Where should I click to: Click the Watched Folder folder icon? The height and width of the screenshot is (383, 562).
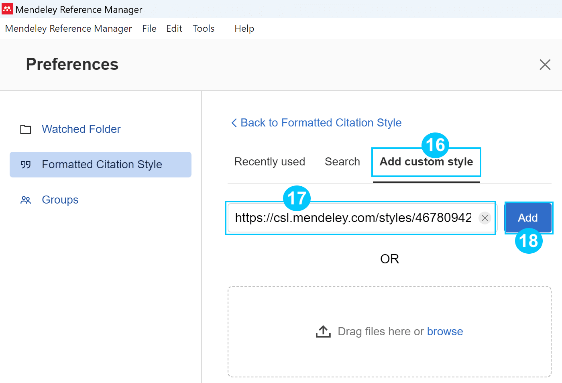coord(26,129)
